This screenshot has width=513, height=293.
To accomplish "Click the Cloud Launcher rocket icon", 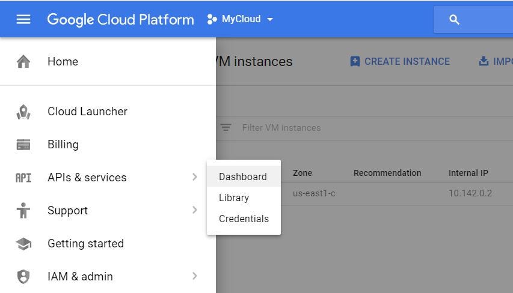I will pyautogui.click(x=23, y=112).
